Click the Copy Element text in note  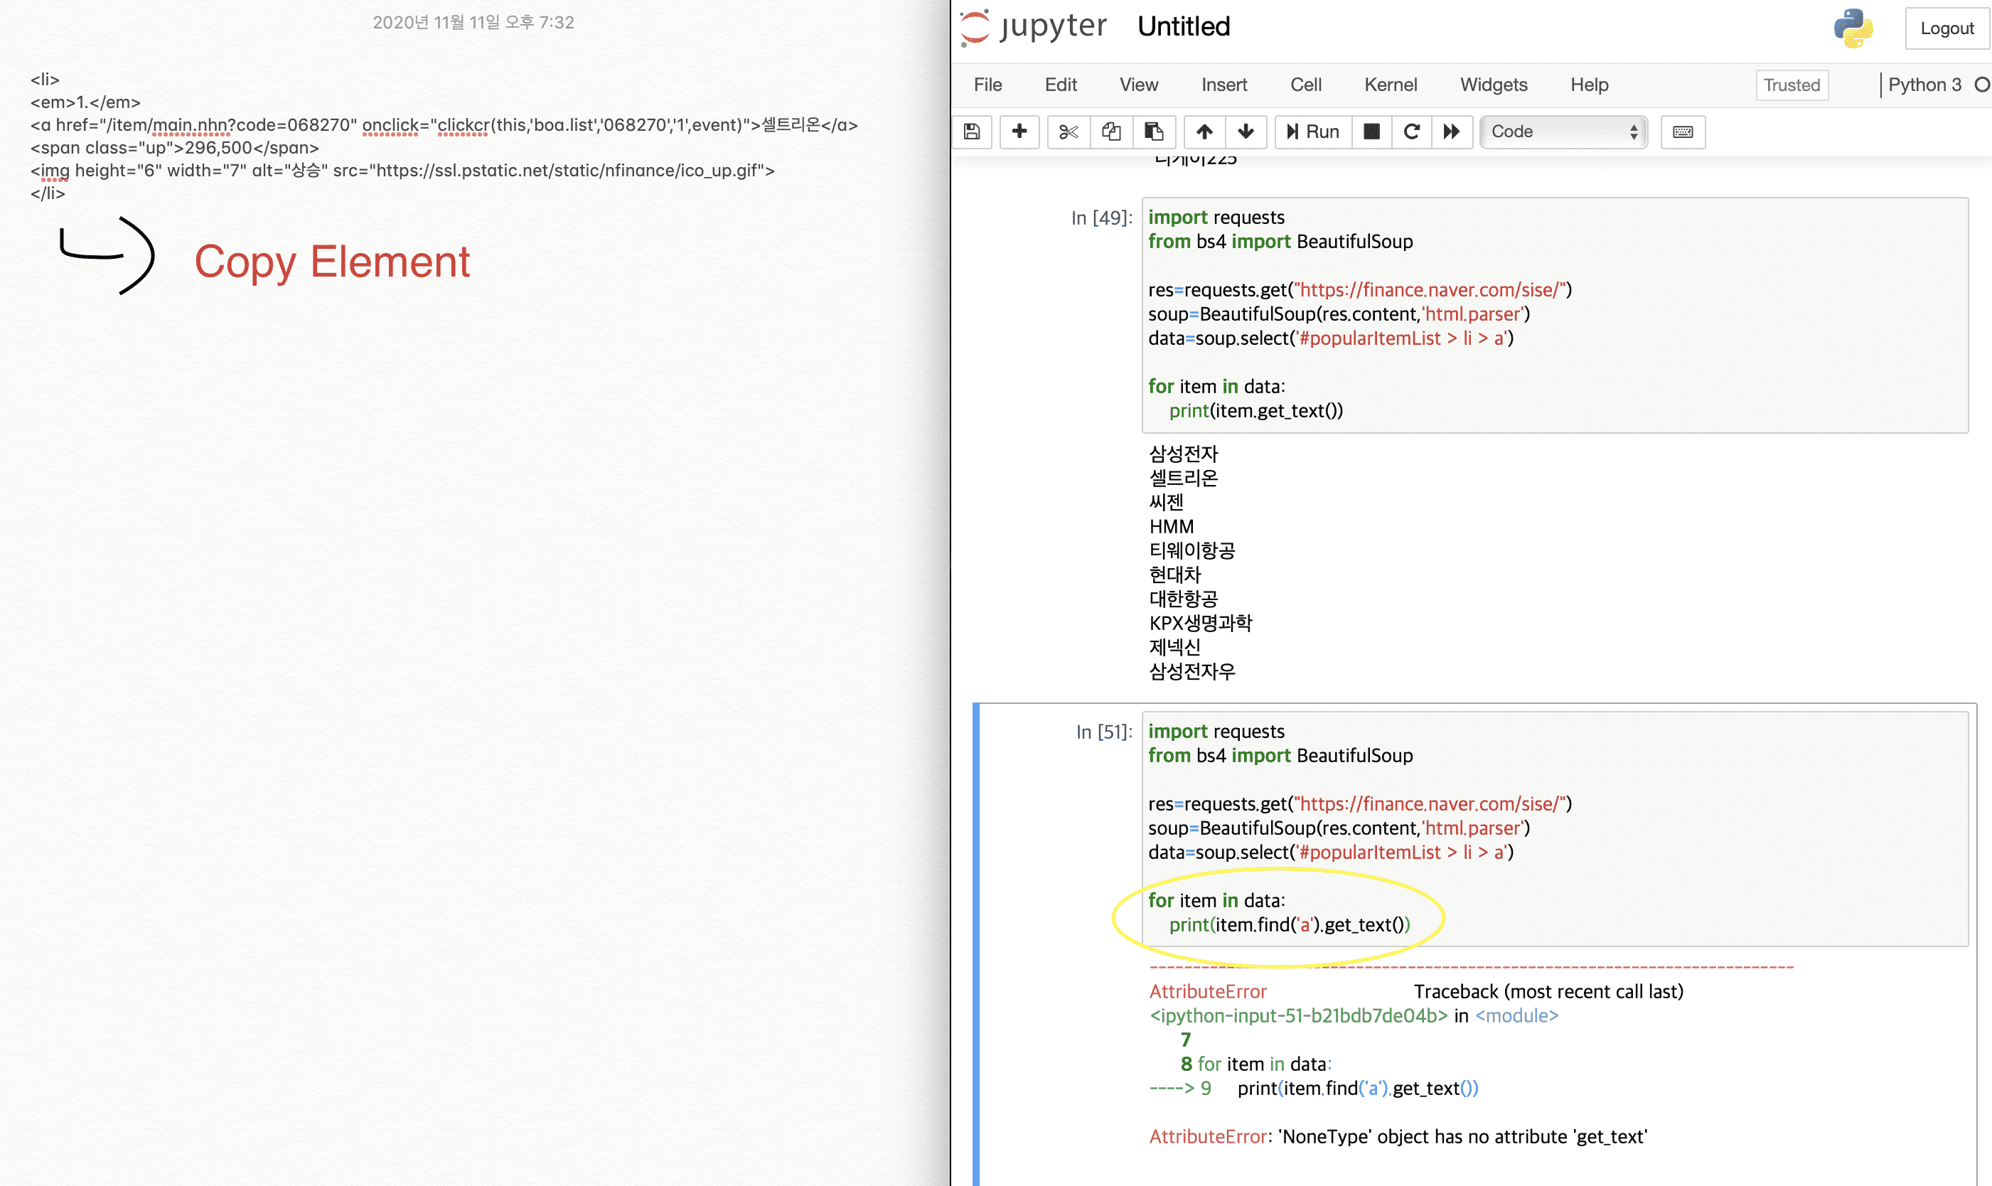(x=331, y=262)
